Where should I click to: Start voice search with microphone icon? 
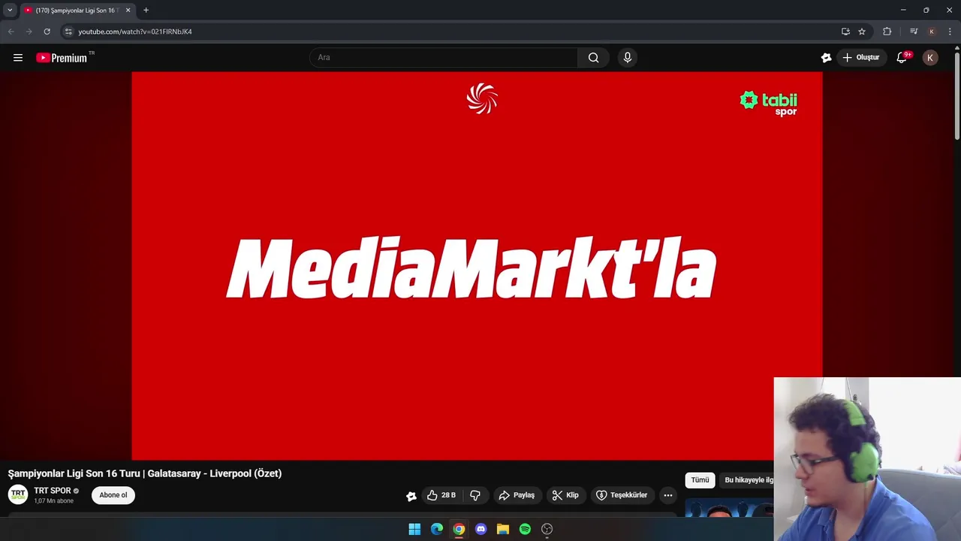pyautogui.click(x=628, y=58)
